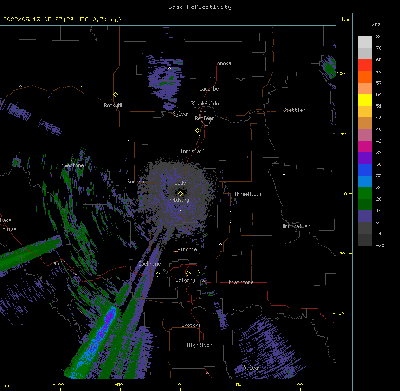Click the Base_Reflectivity title text
The image size is (400, 391).
(200, 7)
